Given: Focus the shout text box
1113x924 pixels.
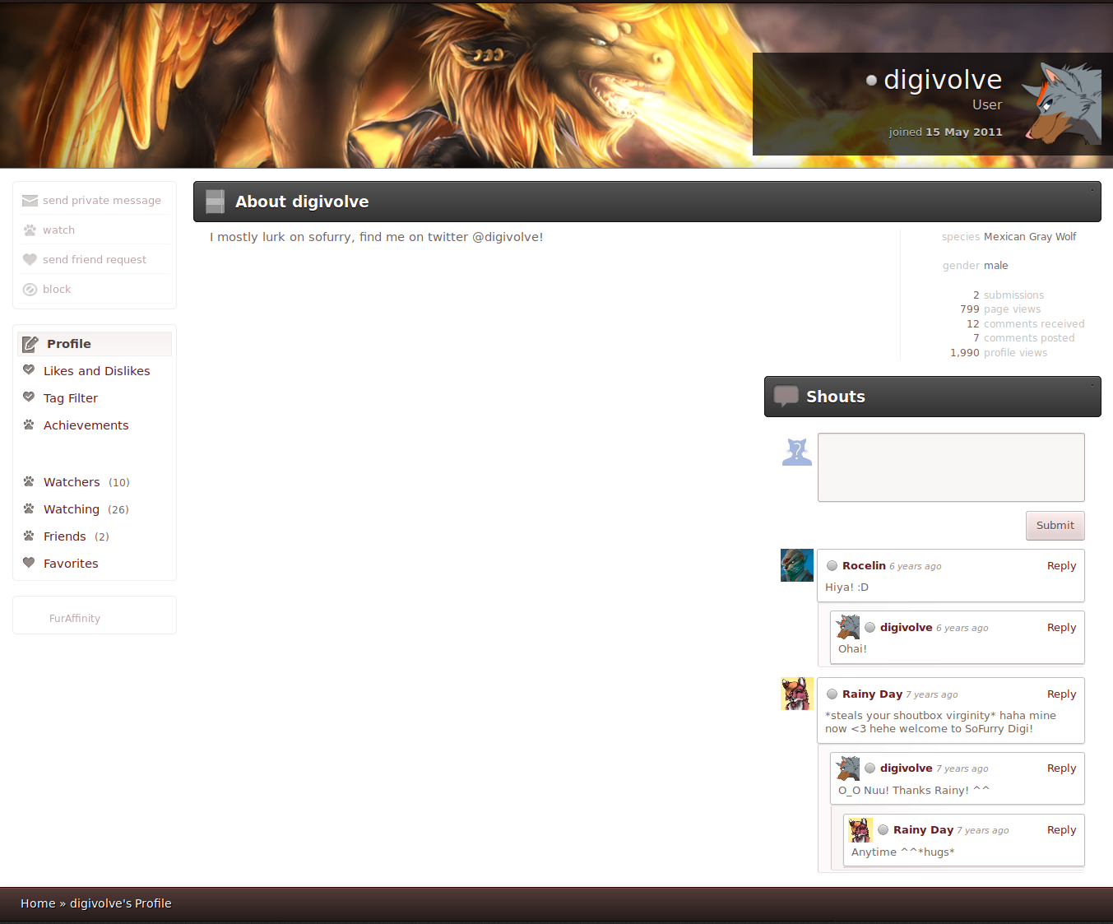Looking at the screenshot, I should click(951, 467).
